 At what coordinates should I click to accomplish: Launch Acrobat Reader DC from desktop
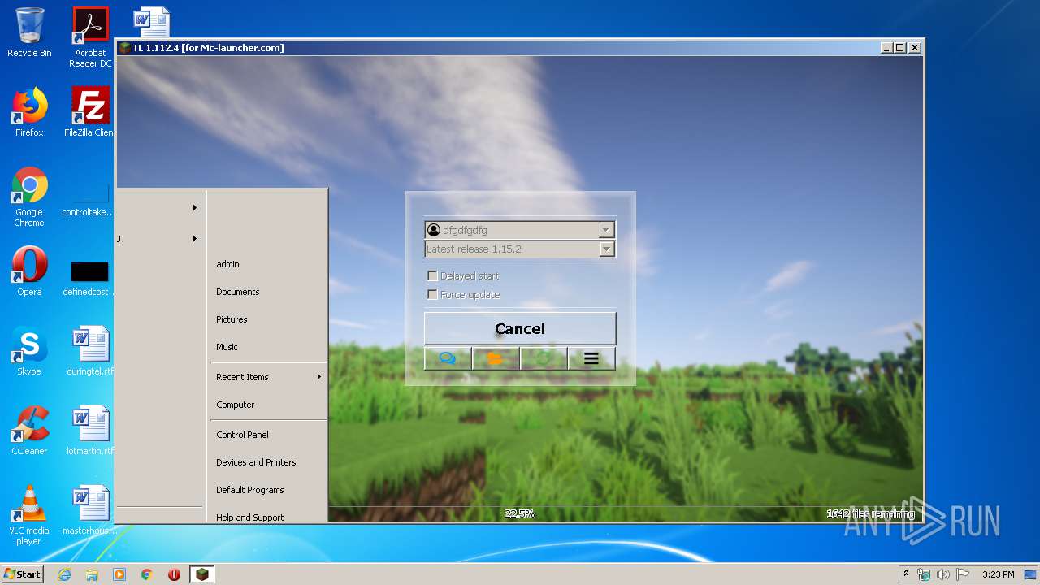point(90,37)
